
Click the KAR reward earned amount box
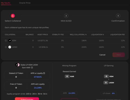pyautogui.click(x=67, y=76)
